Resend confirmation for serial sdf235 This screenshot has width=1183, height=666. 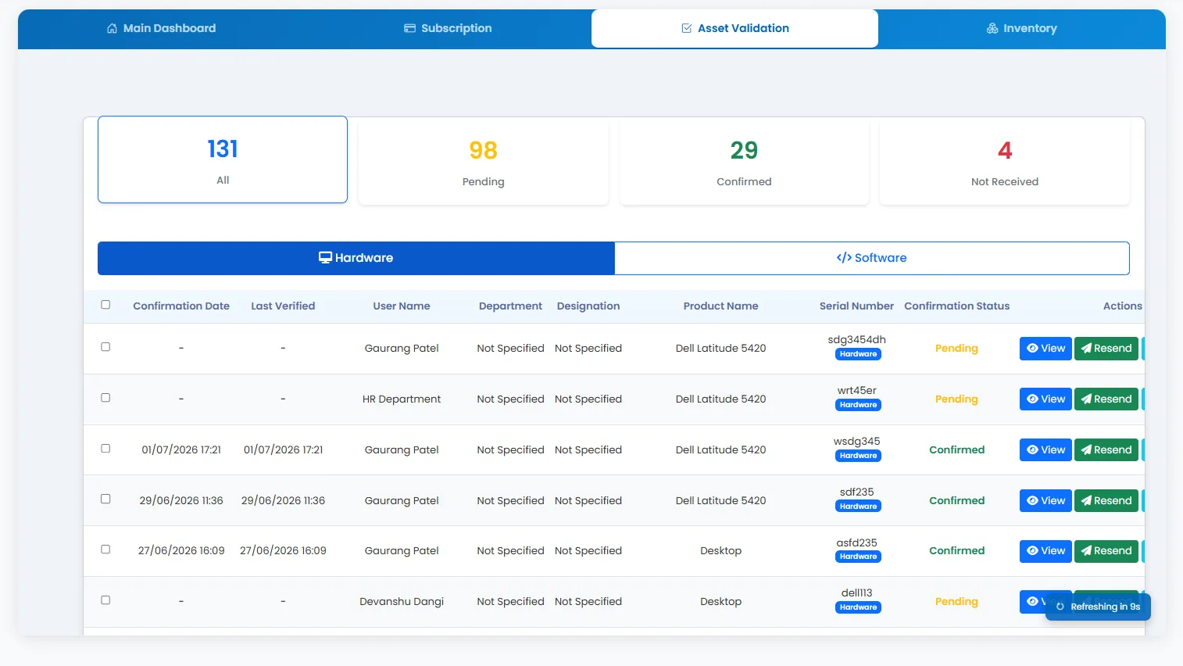tap(1106, 501)
